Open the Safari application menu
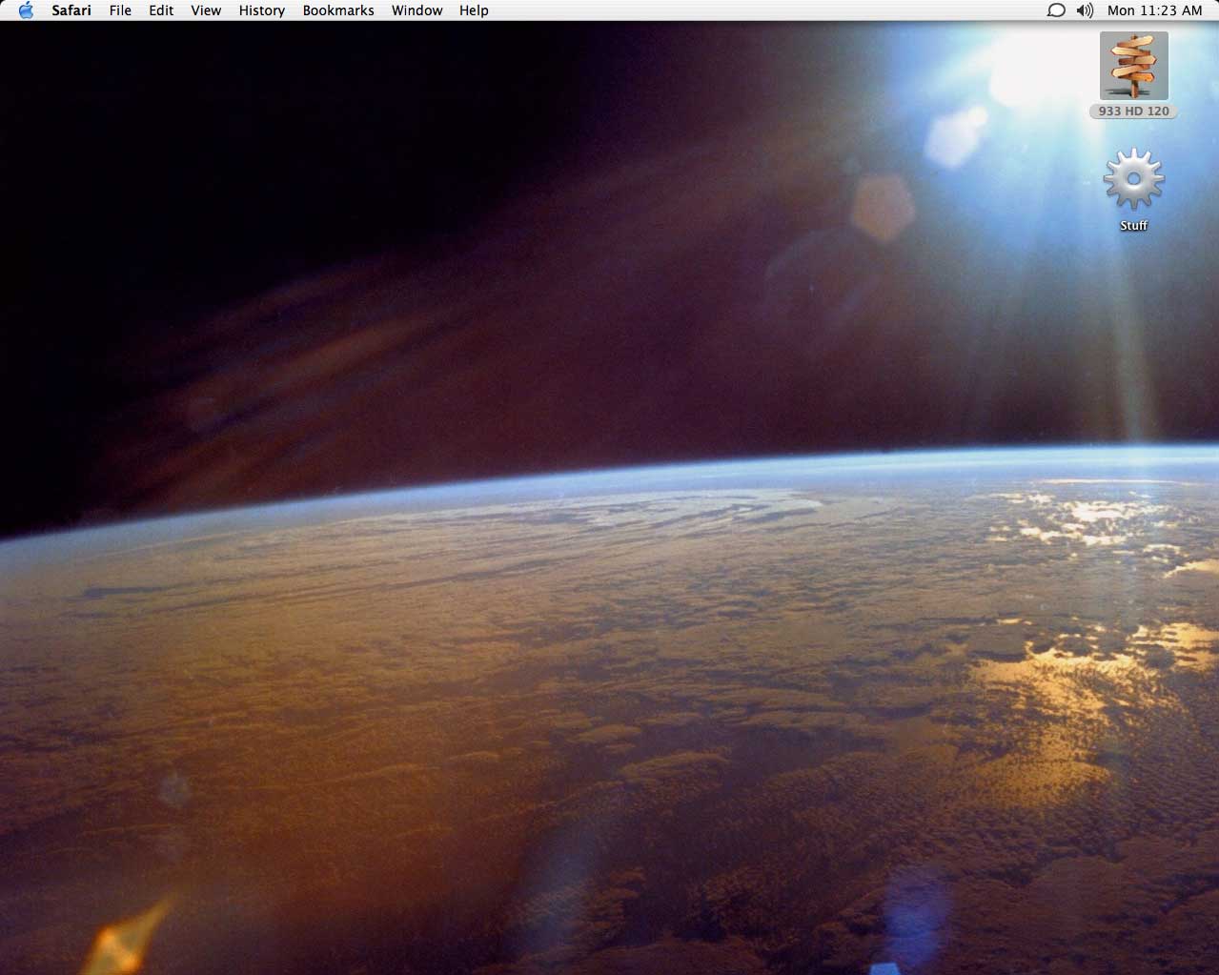 pos(71,10)
